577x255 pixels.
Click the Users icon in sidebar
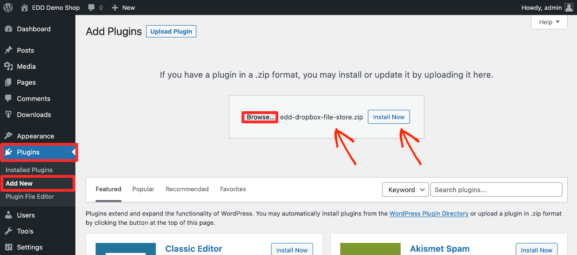pyautogui.click(x=8, y=215)
